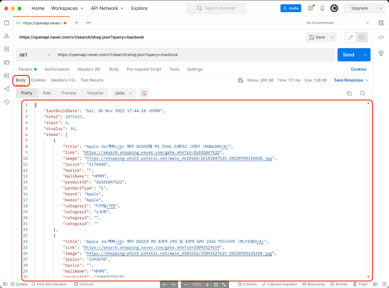
Task: Go forward using the right arrow
Action: click(173, 285)
